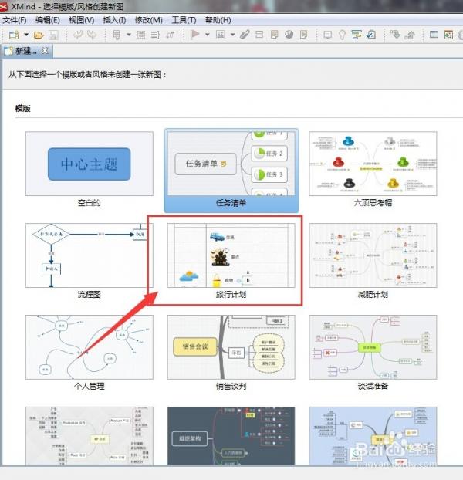463x480 pixels.
Task: Click the marker flag icon
Action: [x=194, y=34]
